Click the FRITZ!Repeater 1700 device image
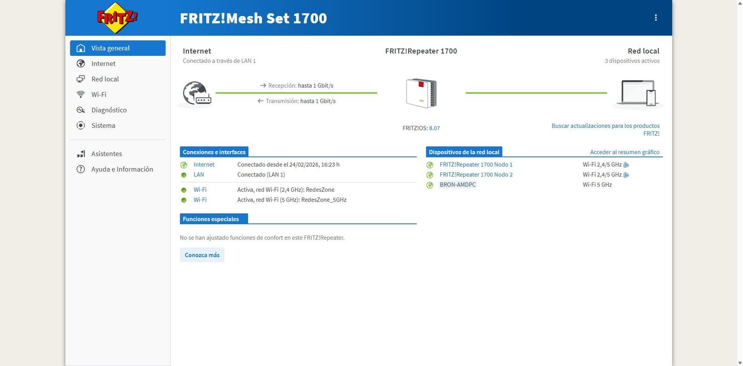The height and width of the screenshot is (366, 743). (421, 93)
